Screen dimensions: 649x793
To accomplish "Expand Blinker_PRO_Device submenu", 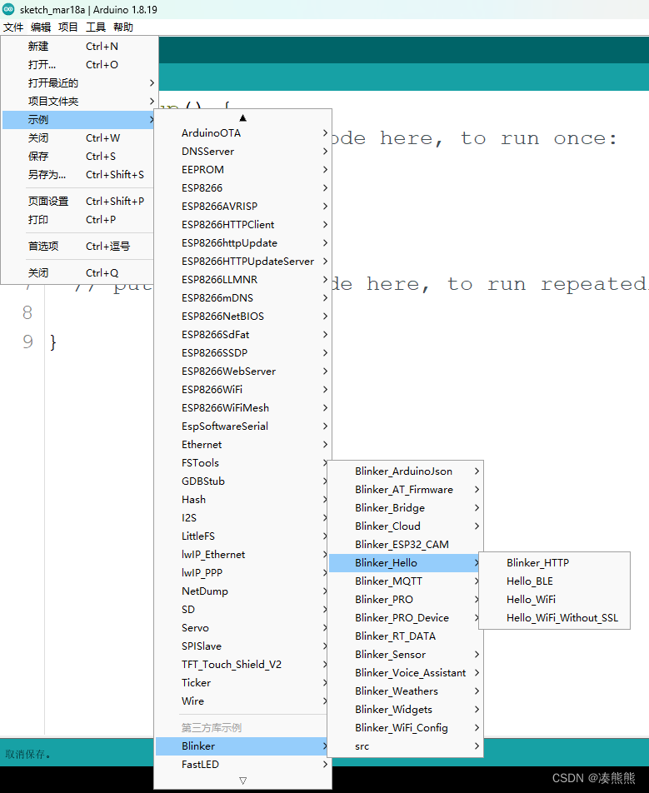I will (x=404, y=618).
